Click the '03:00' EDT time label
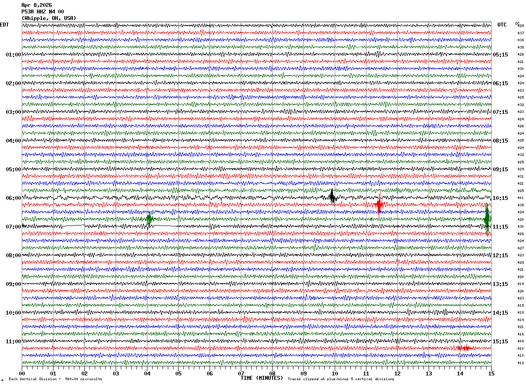Viewport: 526px width, 385px height. point(13,112)
